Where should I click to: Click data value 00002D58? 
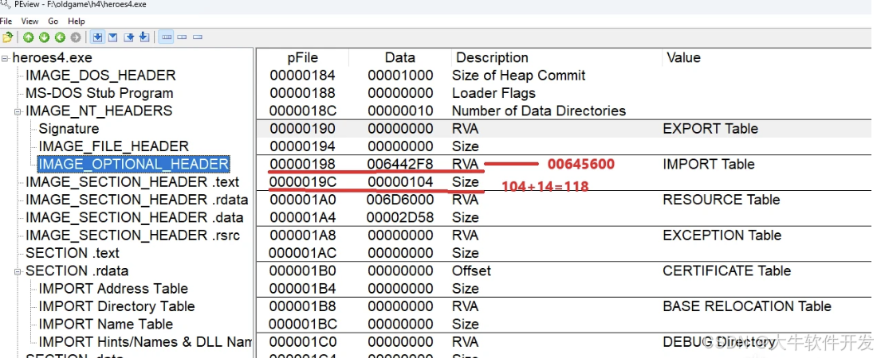click(400, 217)
